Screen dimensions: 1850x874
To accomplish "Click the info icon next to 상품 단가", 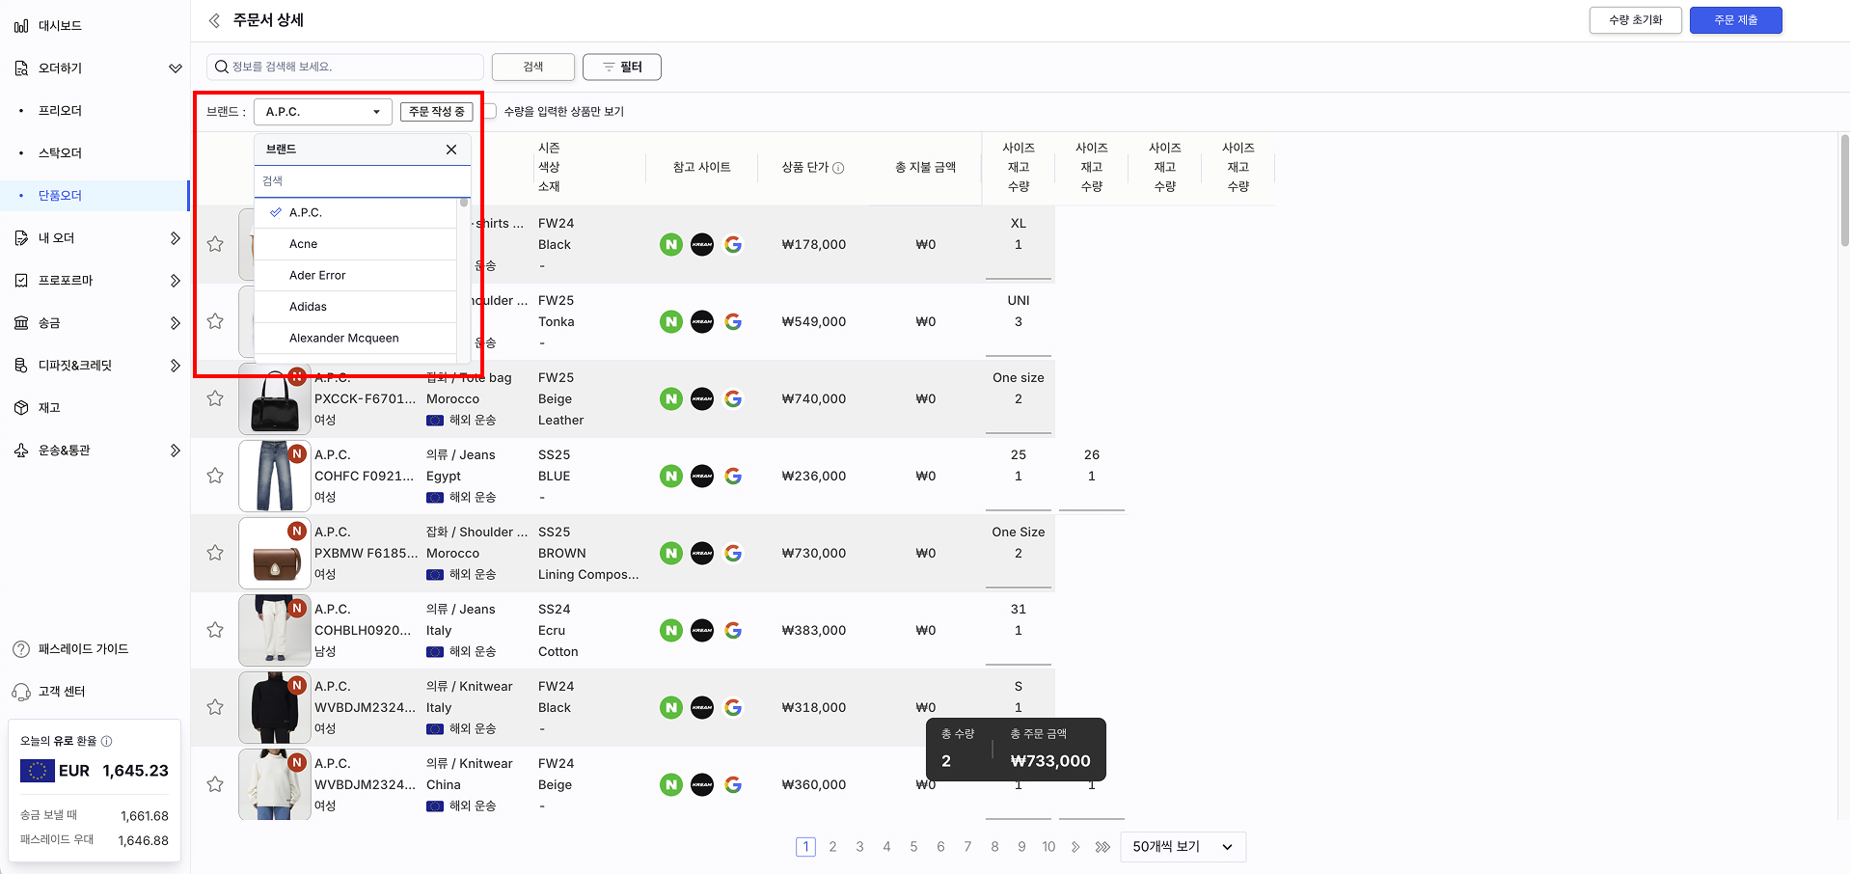I will [x=838, y=168].
